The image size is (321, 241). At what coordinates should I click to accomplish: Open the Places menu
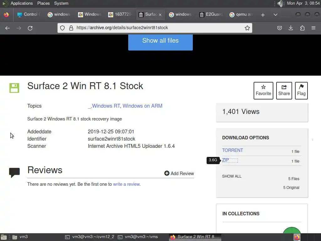(x=43, y=3)
